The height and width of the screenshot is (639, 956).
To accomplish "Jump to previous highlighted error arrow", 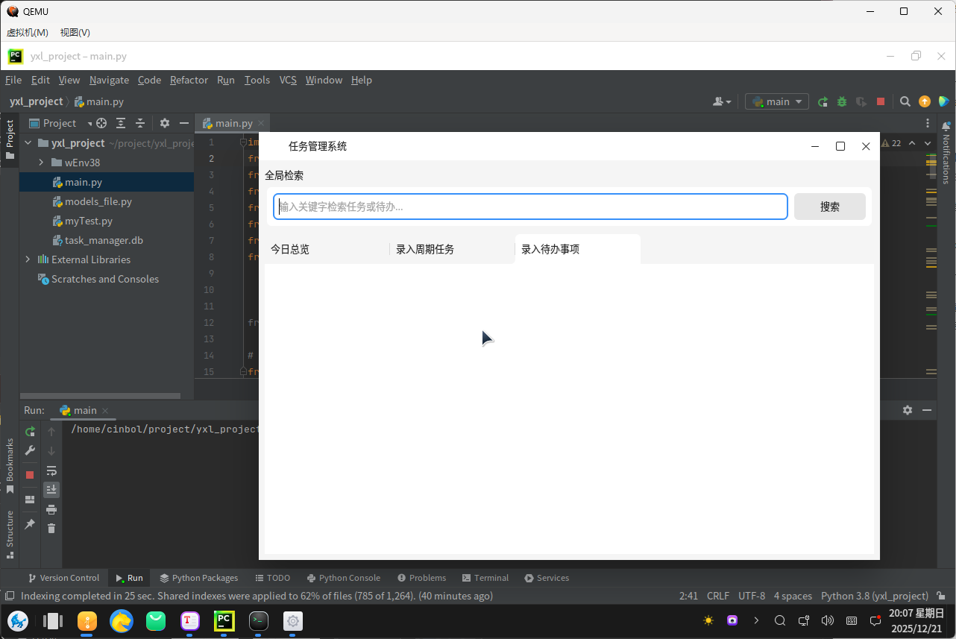I will (x=911, y=143).
